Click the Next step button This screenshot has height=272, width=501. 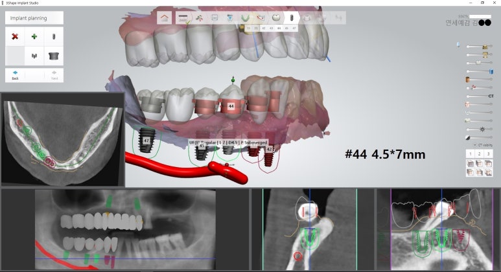click(54, 74)
